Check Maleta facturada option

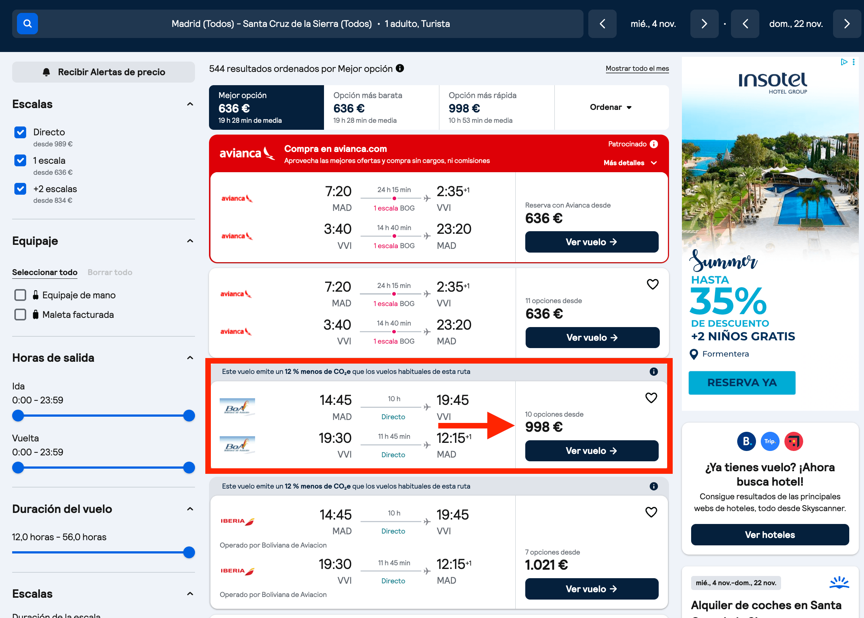pyautogui.click(x=20, y=315)
